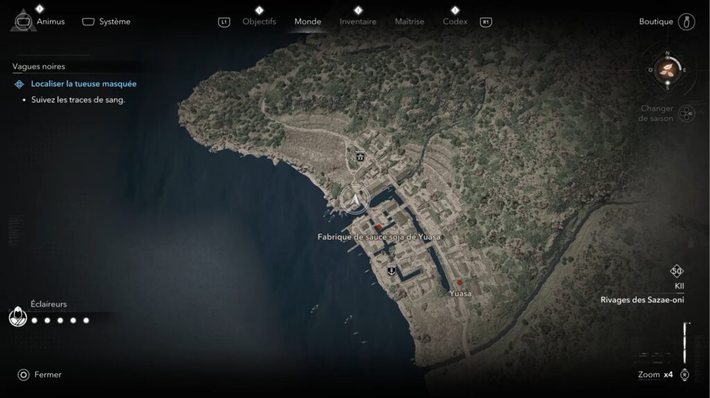The height and width of the screenshot is (398, 710).
Task: Click the level 50 region diamond icon
Action: [677, 271]
